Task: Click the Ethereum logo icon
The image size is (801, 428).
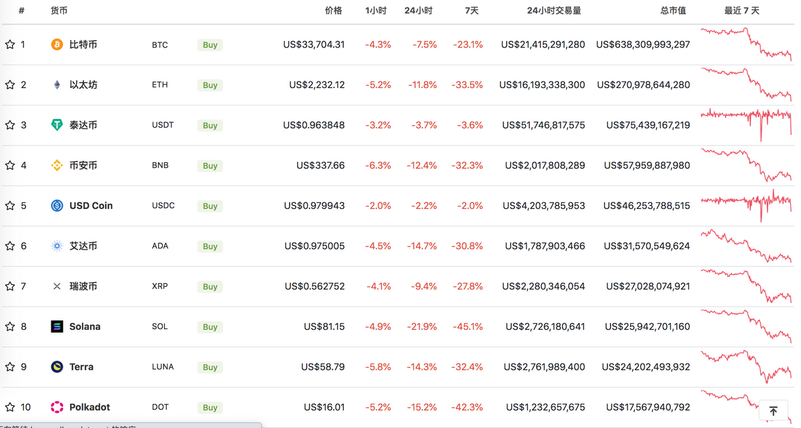Action: click(57, 85)
